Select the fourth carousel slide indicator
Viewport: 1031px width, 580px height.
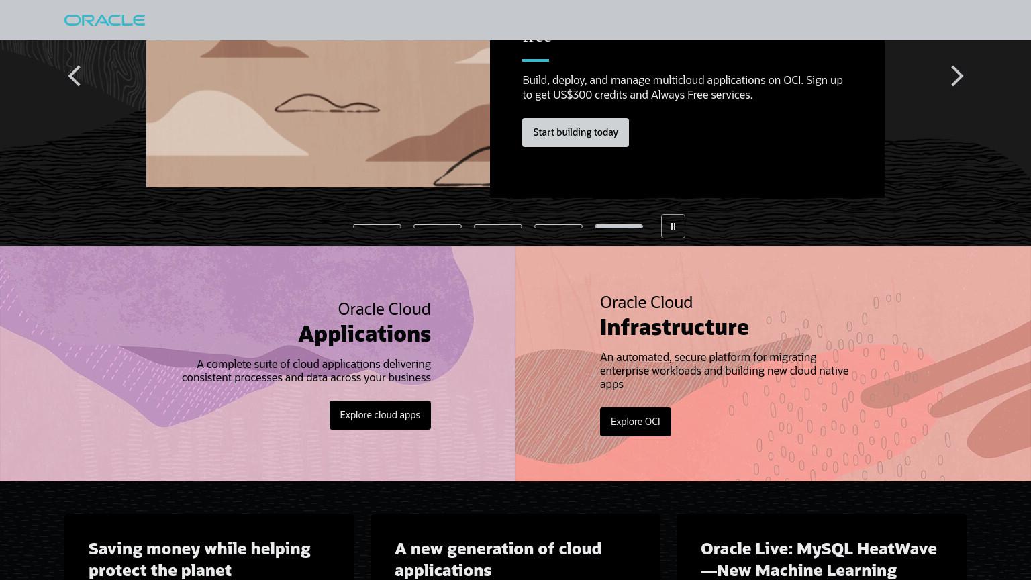tap(558, 226)
